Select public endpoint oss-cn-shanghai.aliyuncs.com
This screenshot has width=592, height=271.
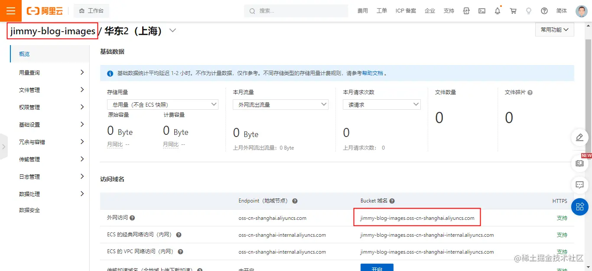click(273, 218)
